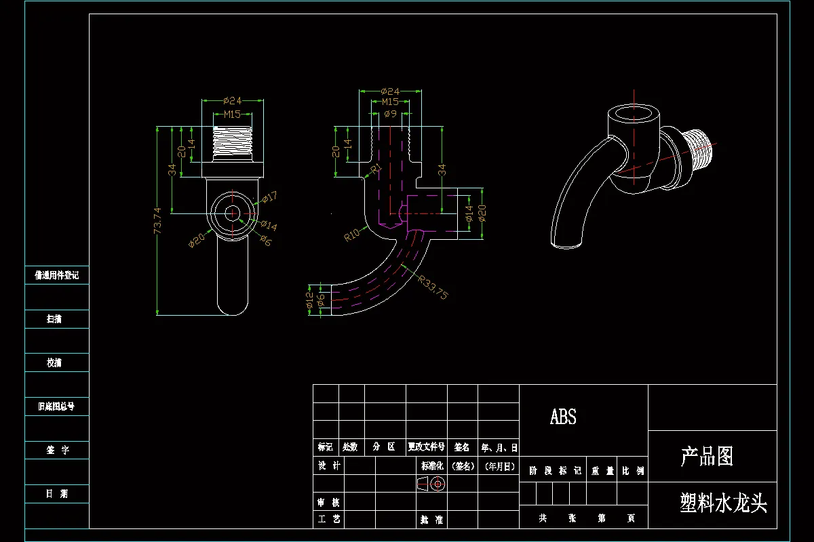
Task: Select the R33.75 spout radius dimension
Action: pos(432,287)
